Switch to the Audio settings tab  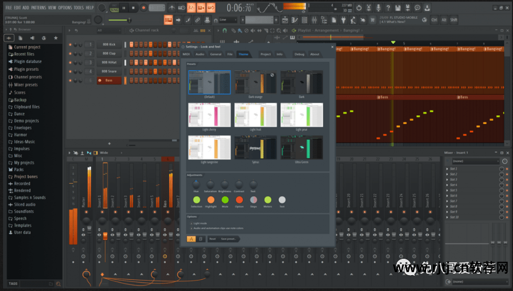(x=200, y=54)
